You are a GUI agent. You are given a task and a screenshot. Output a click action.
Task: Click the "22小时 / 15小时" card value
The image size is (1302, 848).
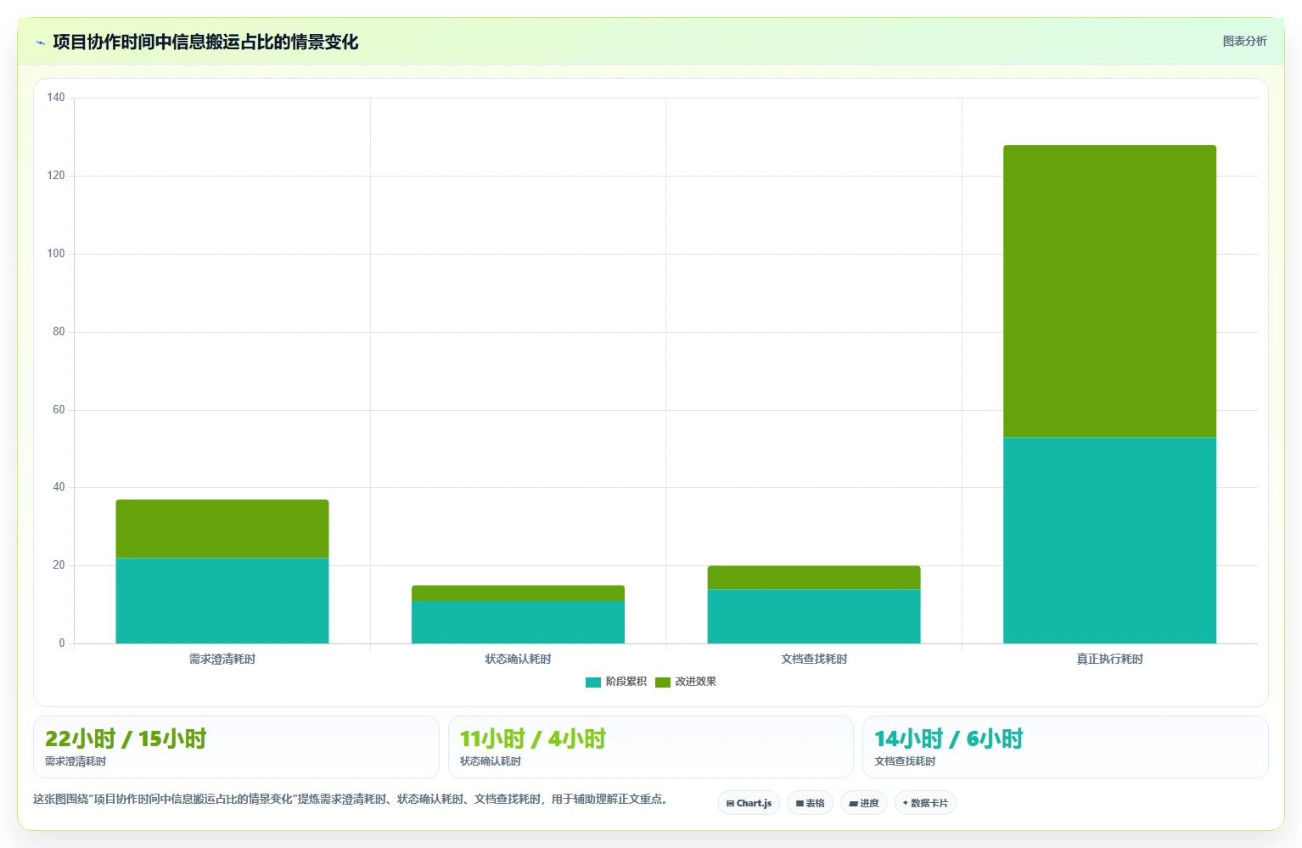point(126,738)
